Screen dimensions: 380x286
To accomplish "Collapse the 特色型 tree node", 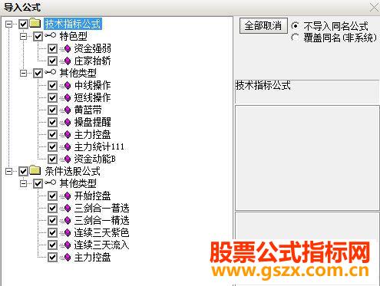I will pyautogui.click(x=24, y=36).
